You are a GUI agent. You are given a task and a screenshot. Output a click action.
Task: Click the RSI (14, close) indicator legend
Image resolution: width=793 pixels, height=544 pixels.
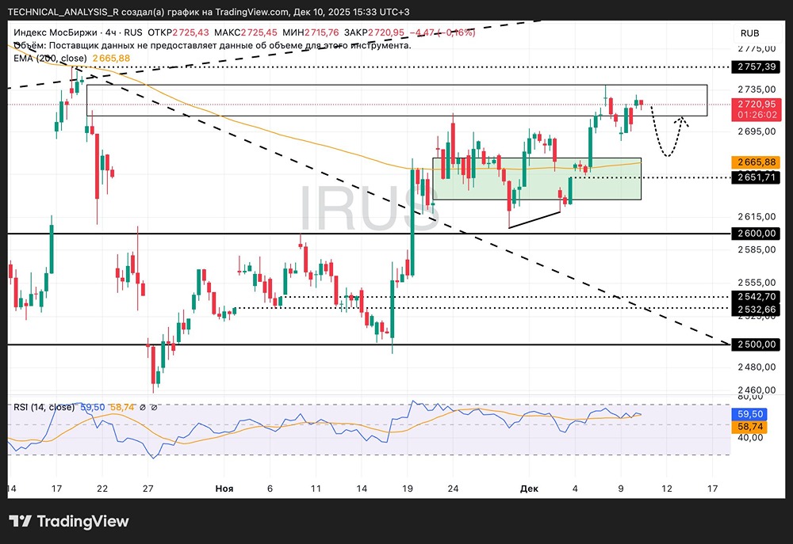click(x=44, y=407)
